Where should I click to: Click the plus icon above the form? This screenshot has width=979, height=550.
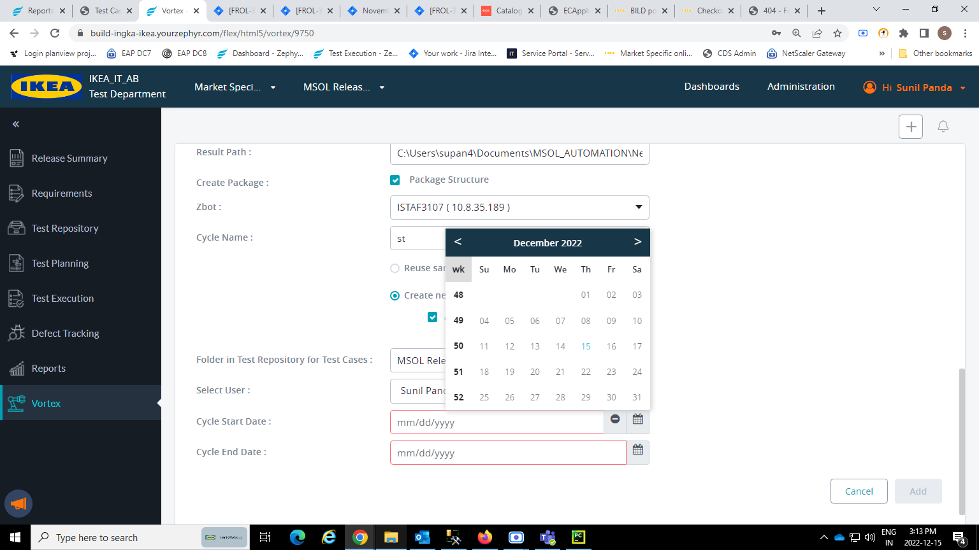910,126
